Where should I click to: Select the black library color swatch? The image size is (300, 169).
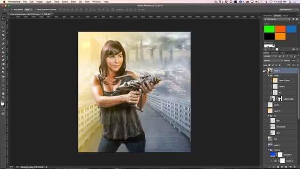[x=269, y=37]
